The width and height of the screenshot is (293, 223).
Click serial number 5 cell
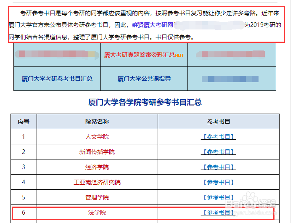(x=24, y=197)
